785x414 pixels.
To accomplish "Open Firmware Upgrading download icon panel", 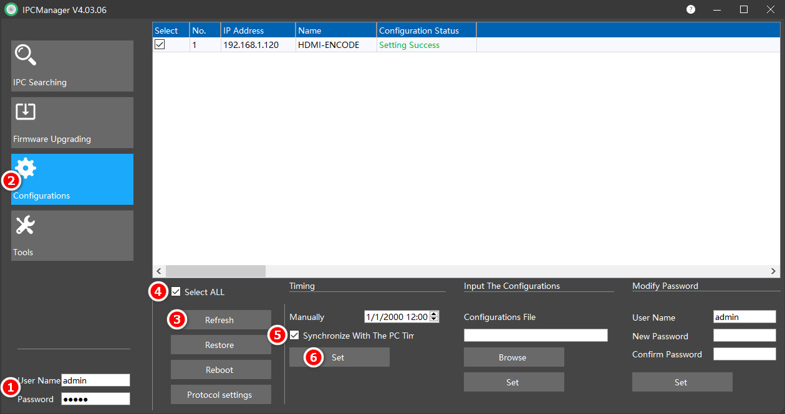I will (72, 123).
